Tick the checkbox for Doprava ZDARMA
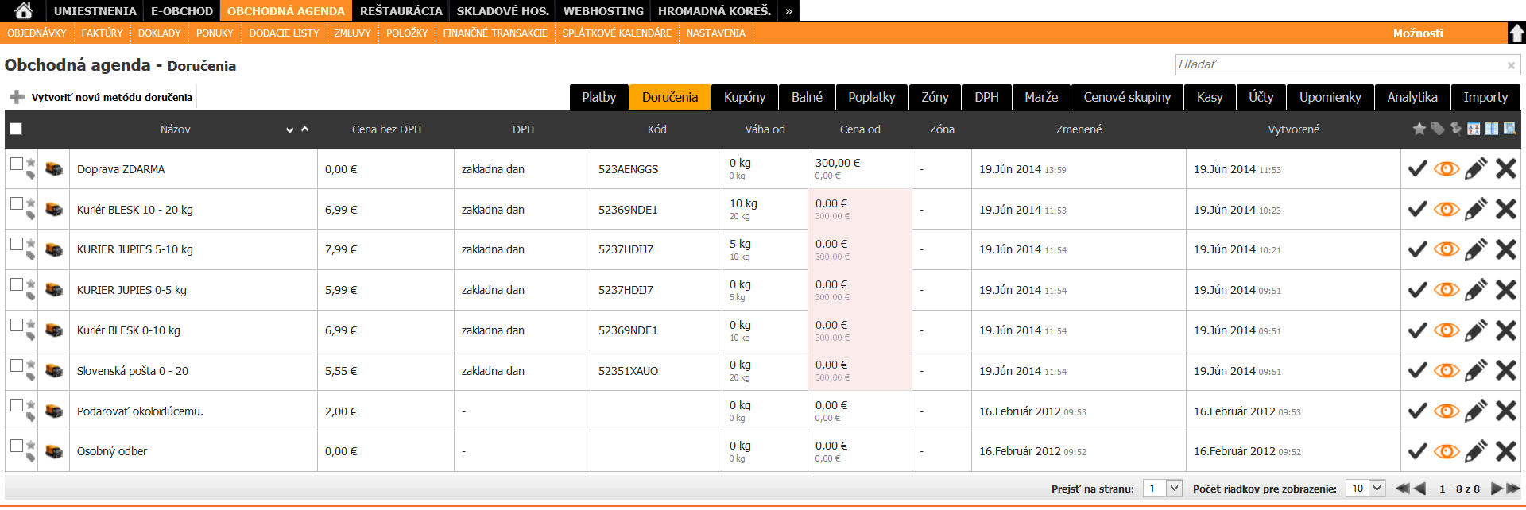 click(x=17, y=164)
